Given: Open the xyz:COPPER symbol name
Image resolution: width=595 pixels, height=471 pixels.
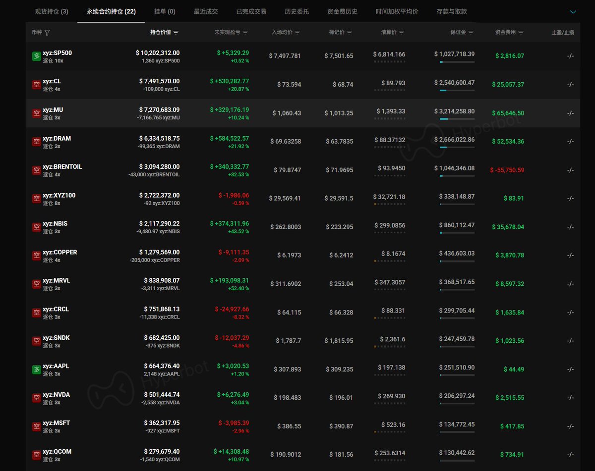Looking at the screenshot, I should pos(60,252).
